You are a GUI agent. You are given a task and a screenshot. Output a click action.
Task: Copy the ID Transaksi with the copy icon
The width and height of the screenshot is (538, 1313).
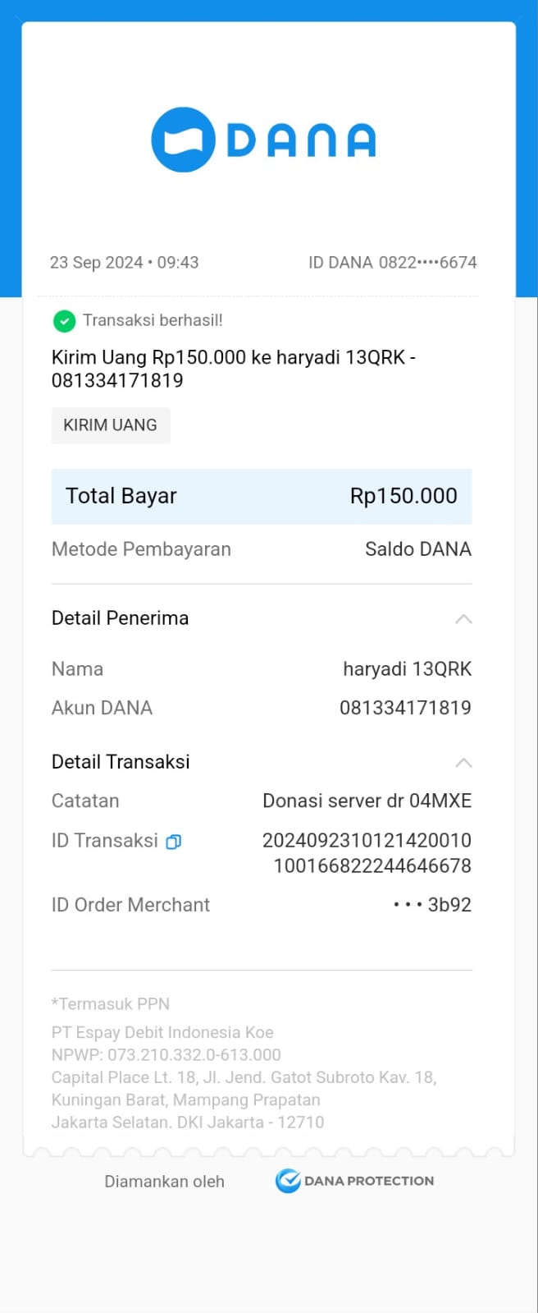tap(173, 842)
